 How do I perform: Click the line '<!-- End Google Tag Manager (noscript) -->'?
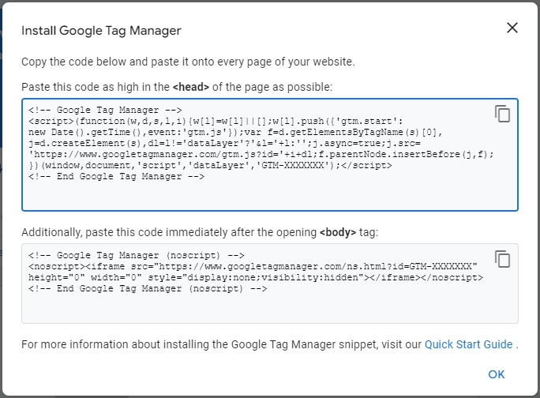pyautogui.click(x=148, y=289)
